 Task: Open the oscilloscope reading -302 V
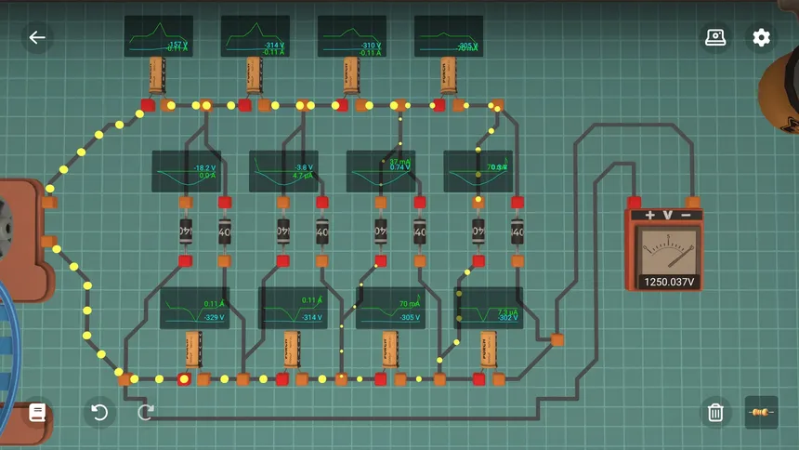(x=488, y=308)
